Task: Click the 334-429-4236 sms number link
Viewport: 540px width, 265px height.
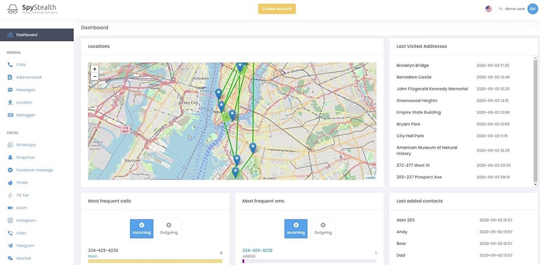Action: coord(257,251)
